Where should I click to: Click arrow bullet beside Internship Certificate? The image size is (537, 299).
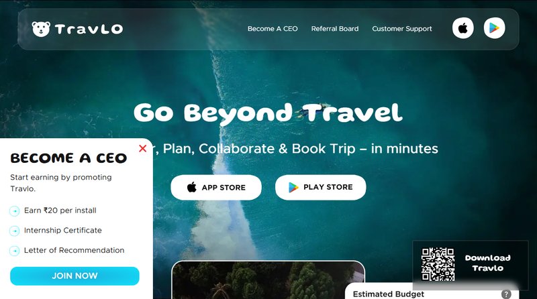[14, 231]
